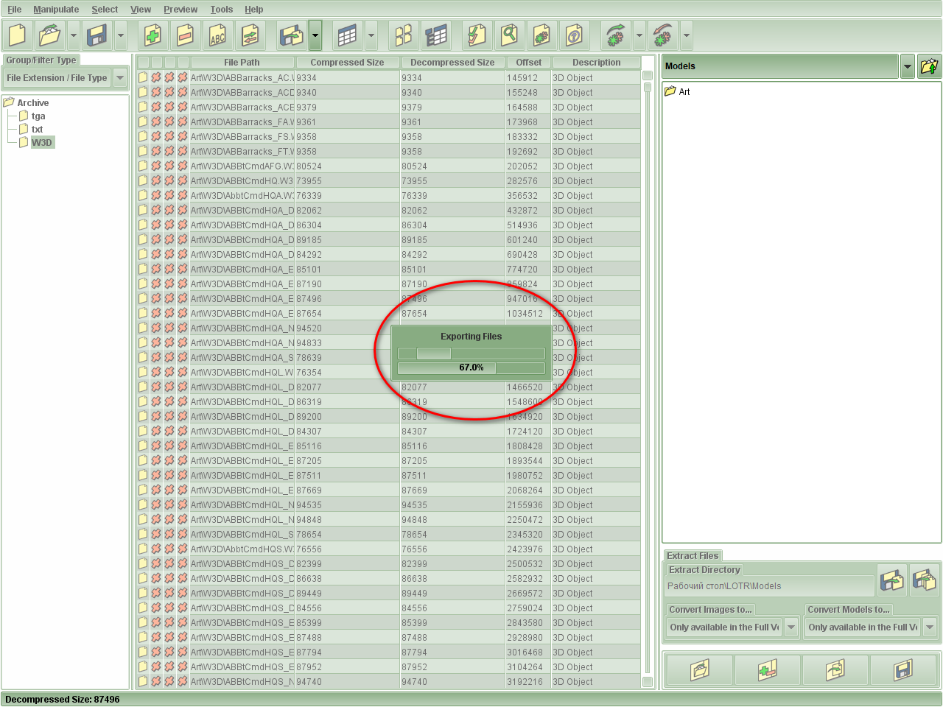Expand the Convert Models to dropdown arrow
This screenshot has height=707, width=943.
(x=930, y=627)
